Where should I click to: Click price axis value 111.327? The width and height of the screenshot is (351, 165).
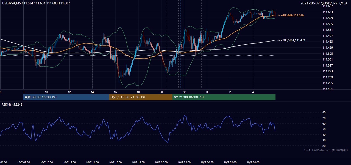(328, 65)
